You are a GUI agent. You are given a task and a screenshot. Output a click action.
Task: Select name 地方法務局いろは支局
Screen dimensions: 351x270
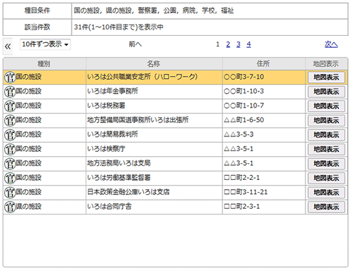(x=119, y=163)
